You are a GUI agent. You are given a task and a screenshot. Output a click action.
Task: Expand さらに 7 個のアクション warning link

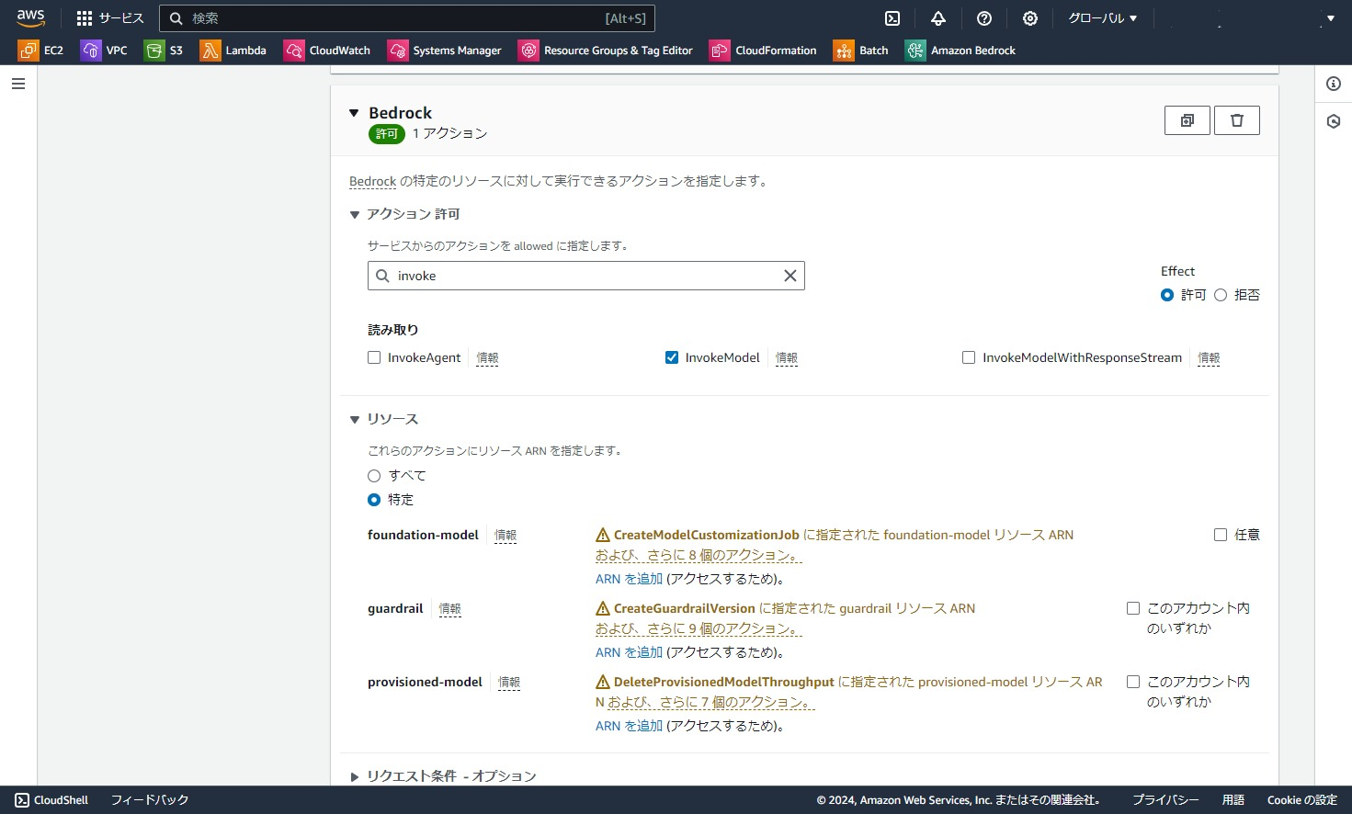(711, 702)
